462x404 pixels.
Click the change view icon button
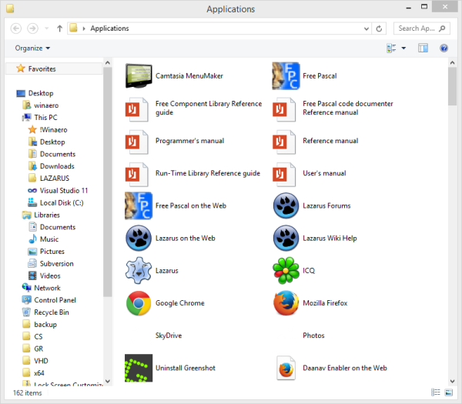391,48
